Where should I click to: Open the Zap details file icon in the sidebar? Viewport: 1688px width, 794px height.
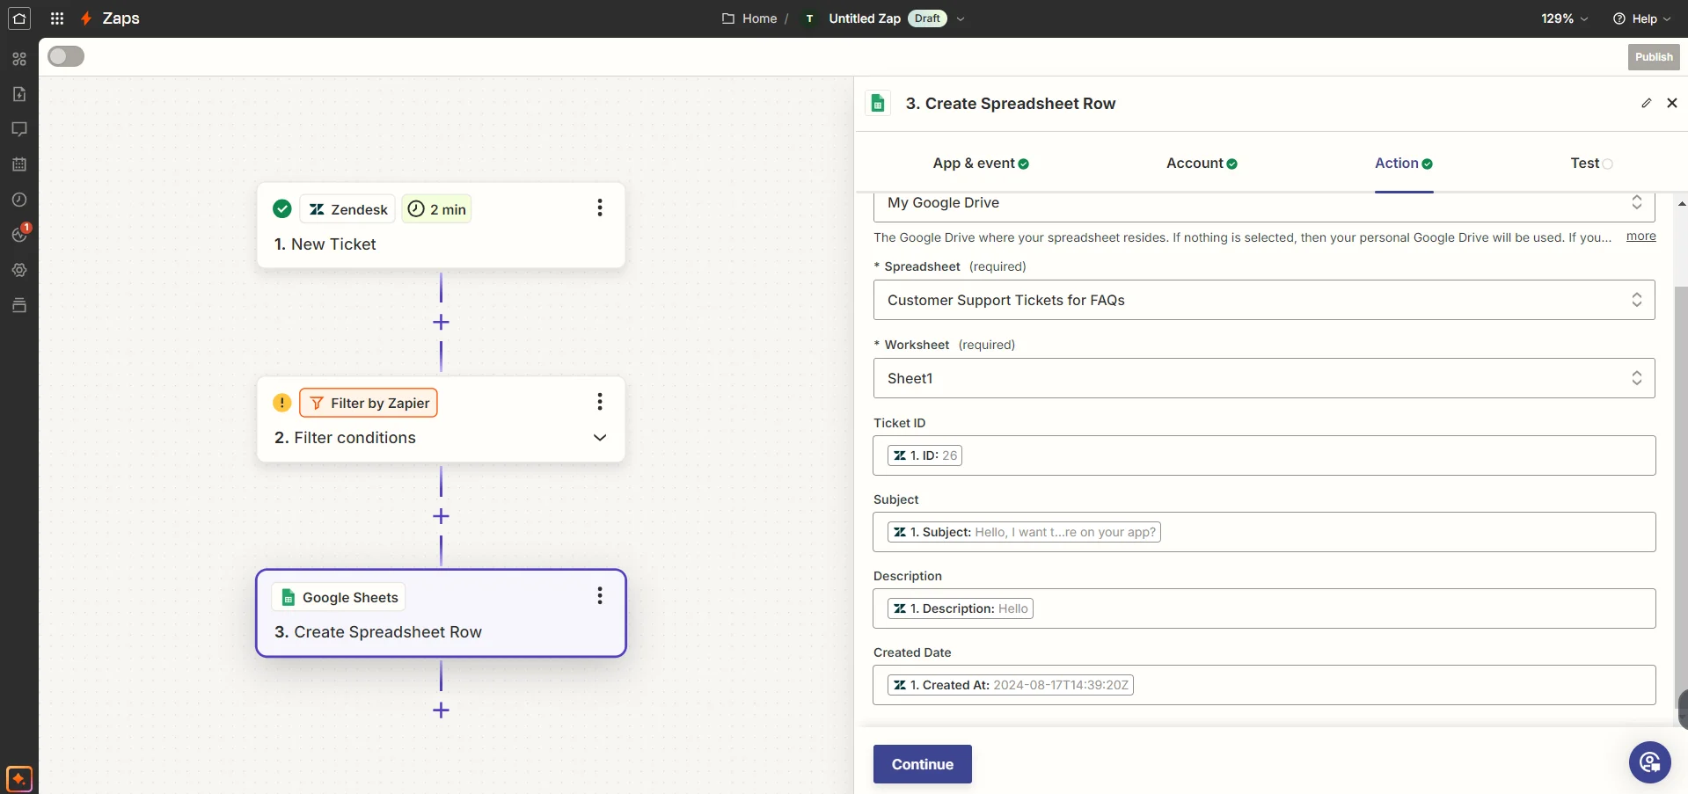coord(19,94)
